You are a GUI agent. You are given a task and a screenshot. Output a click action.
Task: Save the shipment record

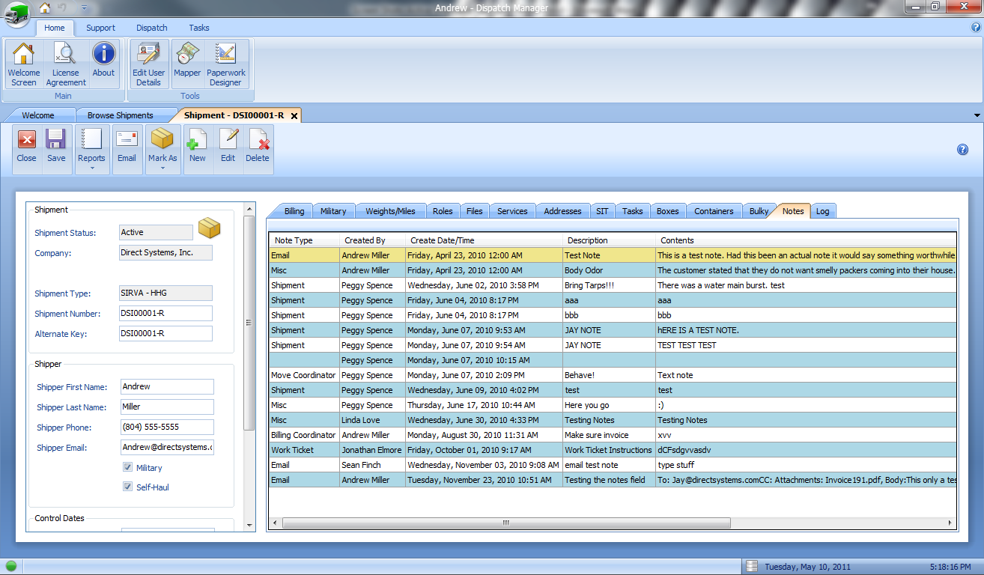56,147
